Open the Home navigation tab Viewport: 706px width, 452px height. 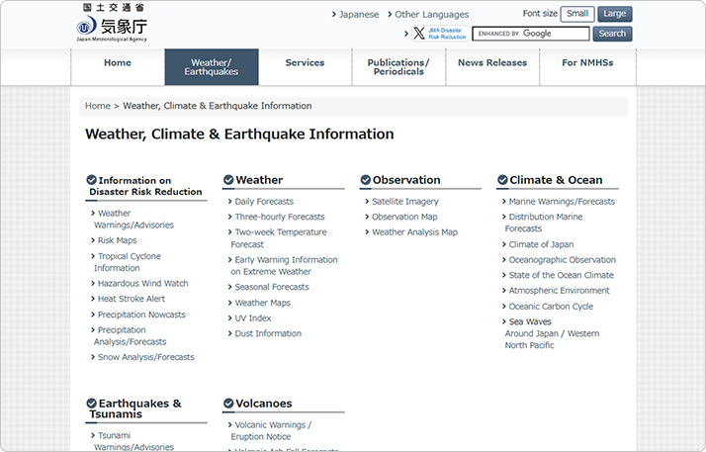point(118,66)
